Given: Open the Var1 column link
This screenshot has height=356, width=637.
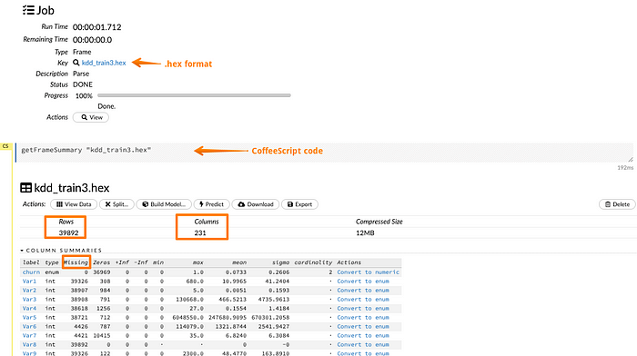Looking at the screenshot, I should pyautogui.click(x=29, y=281).
